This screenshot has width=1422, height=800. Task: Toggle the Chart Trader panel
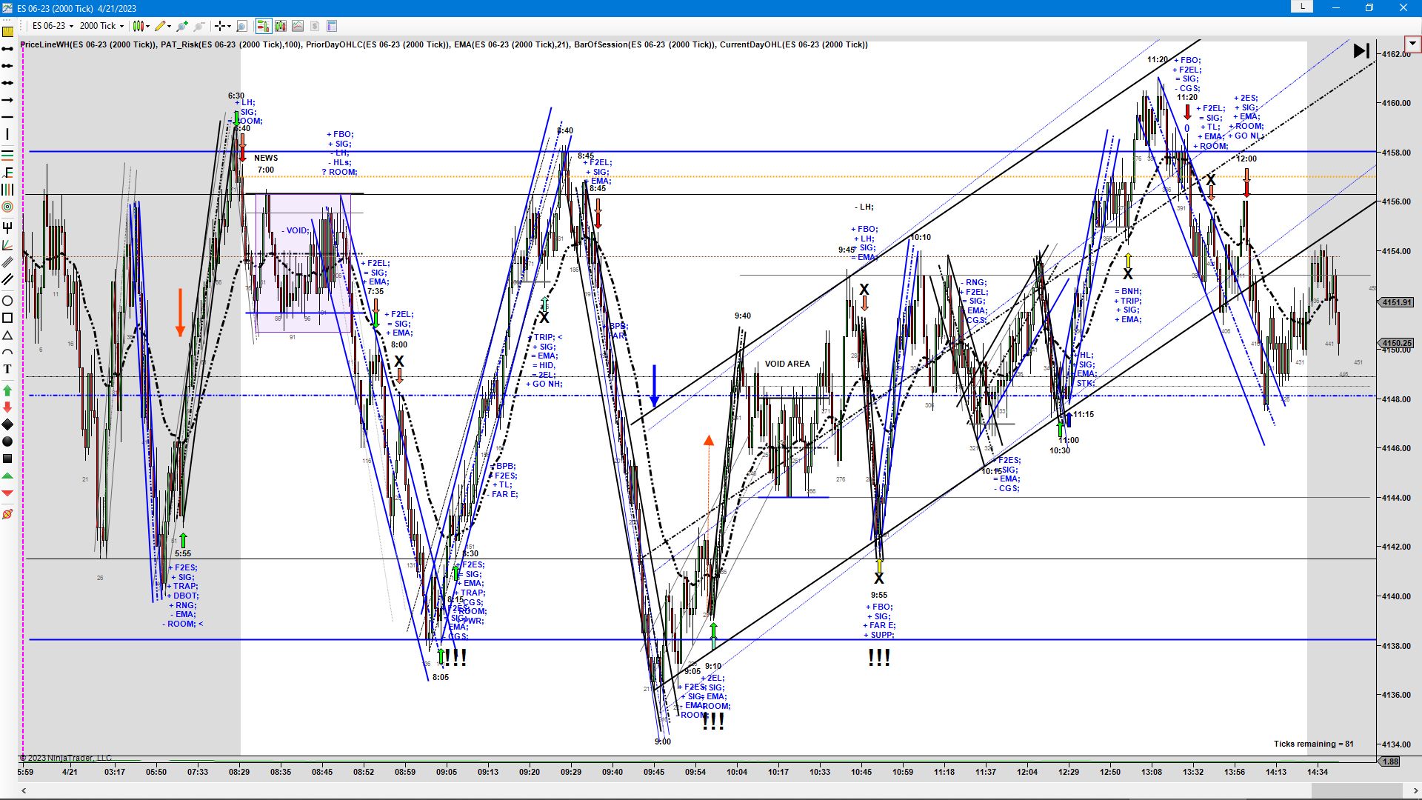click(263, 26)
